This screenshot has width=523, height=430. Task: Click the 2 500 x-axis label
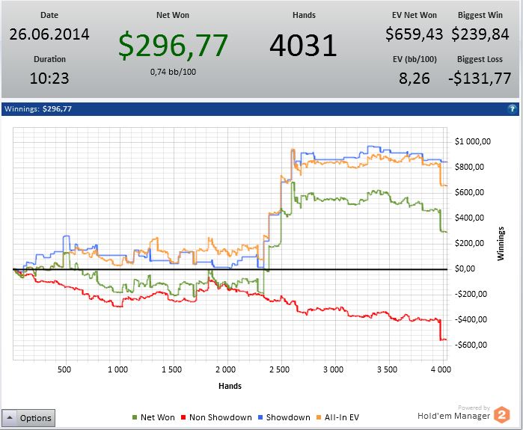click(280, 369)
